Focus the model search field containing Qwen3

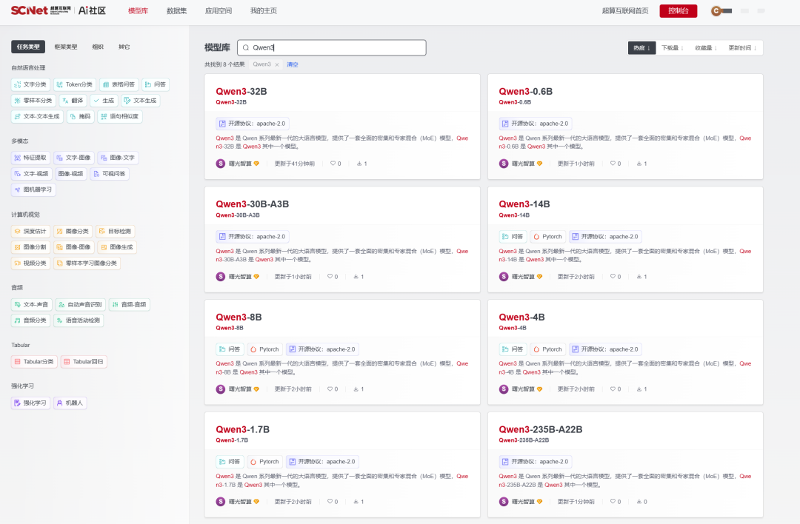click(x=332, y=47)
